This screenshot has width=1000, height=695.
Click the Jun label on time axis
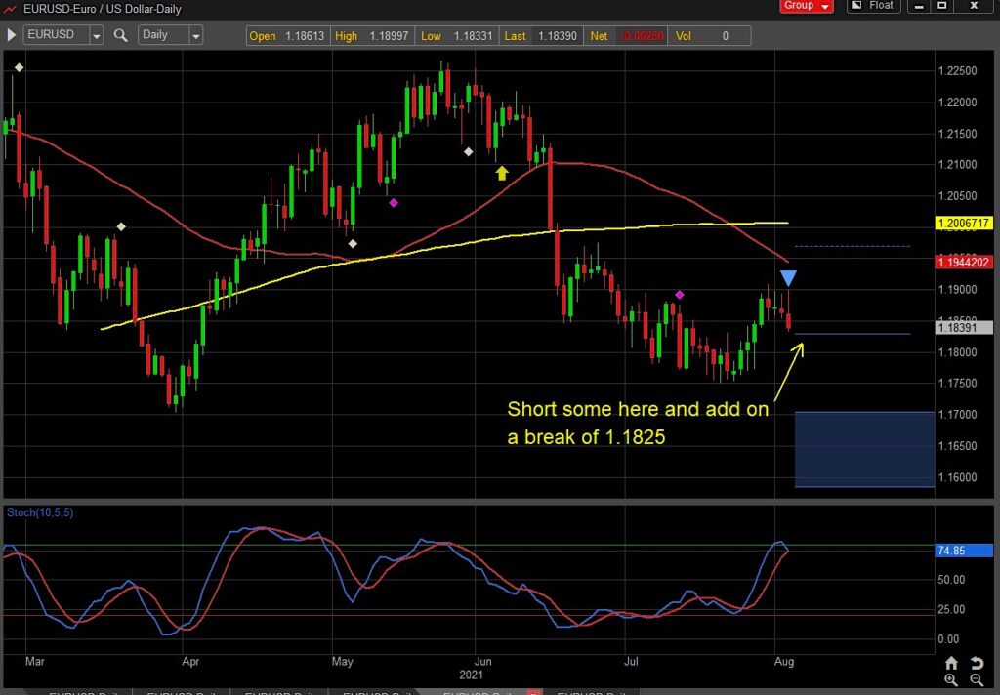tap(483, 661)
